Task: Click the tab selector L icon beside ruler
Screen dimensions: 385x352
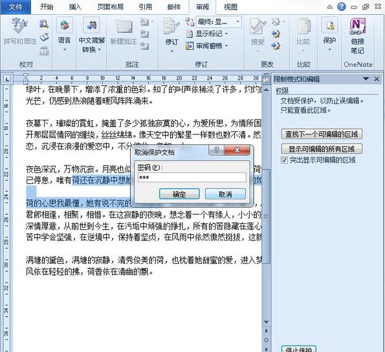Action: 7,79
